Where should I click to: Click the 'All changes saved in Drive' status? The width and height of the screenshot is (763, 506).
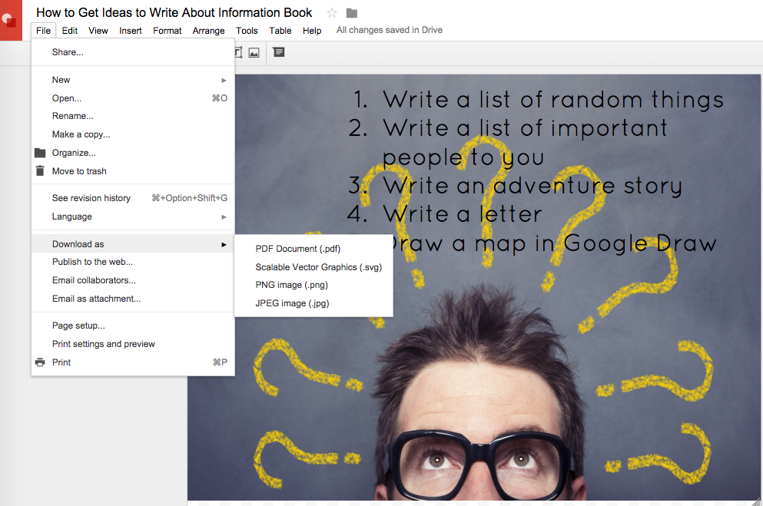[x=390, y=31]
